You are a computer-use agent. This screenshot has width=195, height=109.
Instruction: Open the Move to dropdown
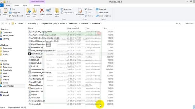(x=28, y=13)
